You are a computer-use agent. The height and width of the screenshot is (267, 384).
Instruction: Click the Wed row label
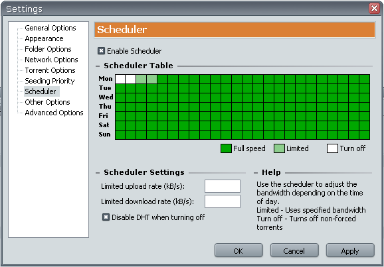coord(106,97)
